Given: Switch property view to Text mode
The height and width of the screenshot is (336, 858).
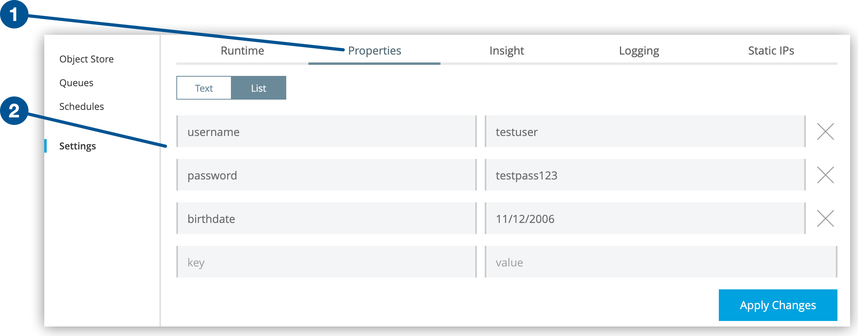Looking at the screenshot, I should point(204,88).
